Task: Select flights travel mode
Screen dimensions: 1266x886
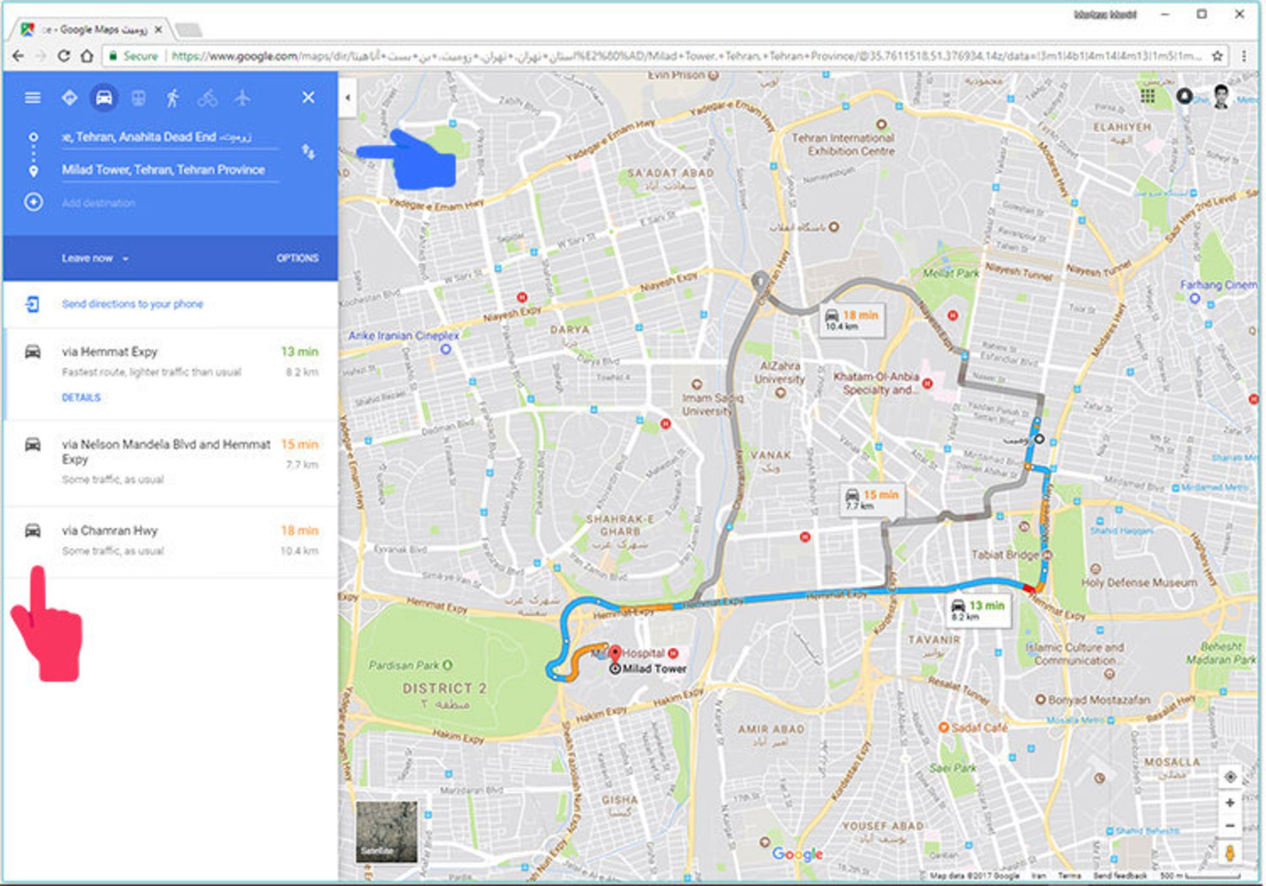Action: point(242,98)
